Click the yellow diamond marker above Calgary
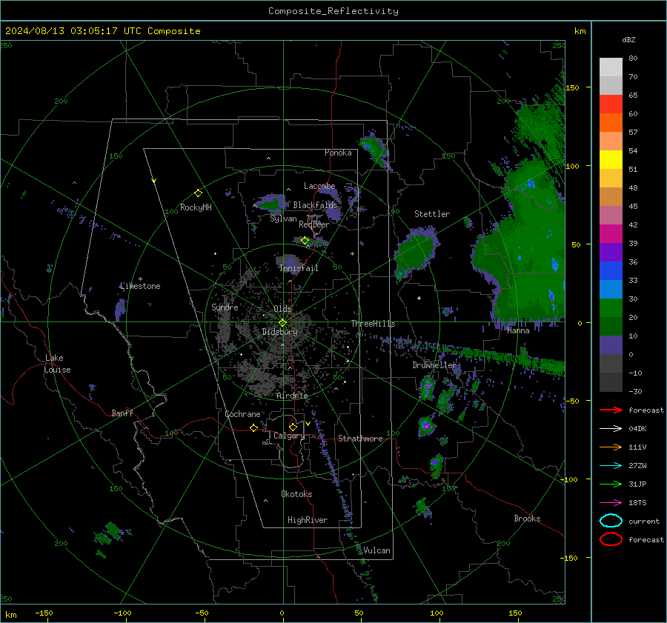Viewport: 667px width, 623px height. 293,427
